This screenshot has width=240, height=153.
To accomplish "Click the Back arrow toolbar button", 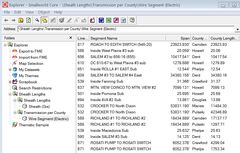I will coord(6,20).
